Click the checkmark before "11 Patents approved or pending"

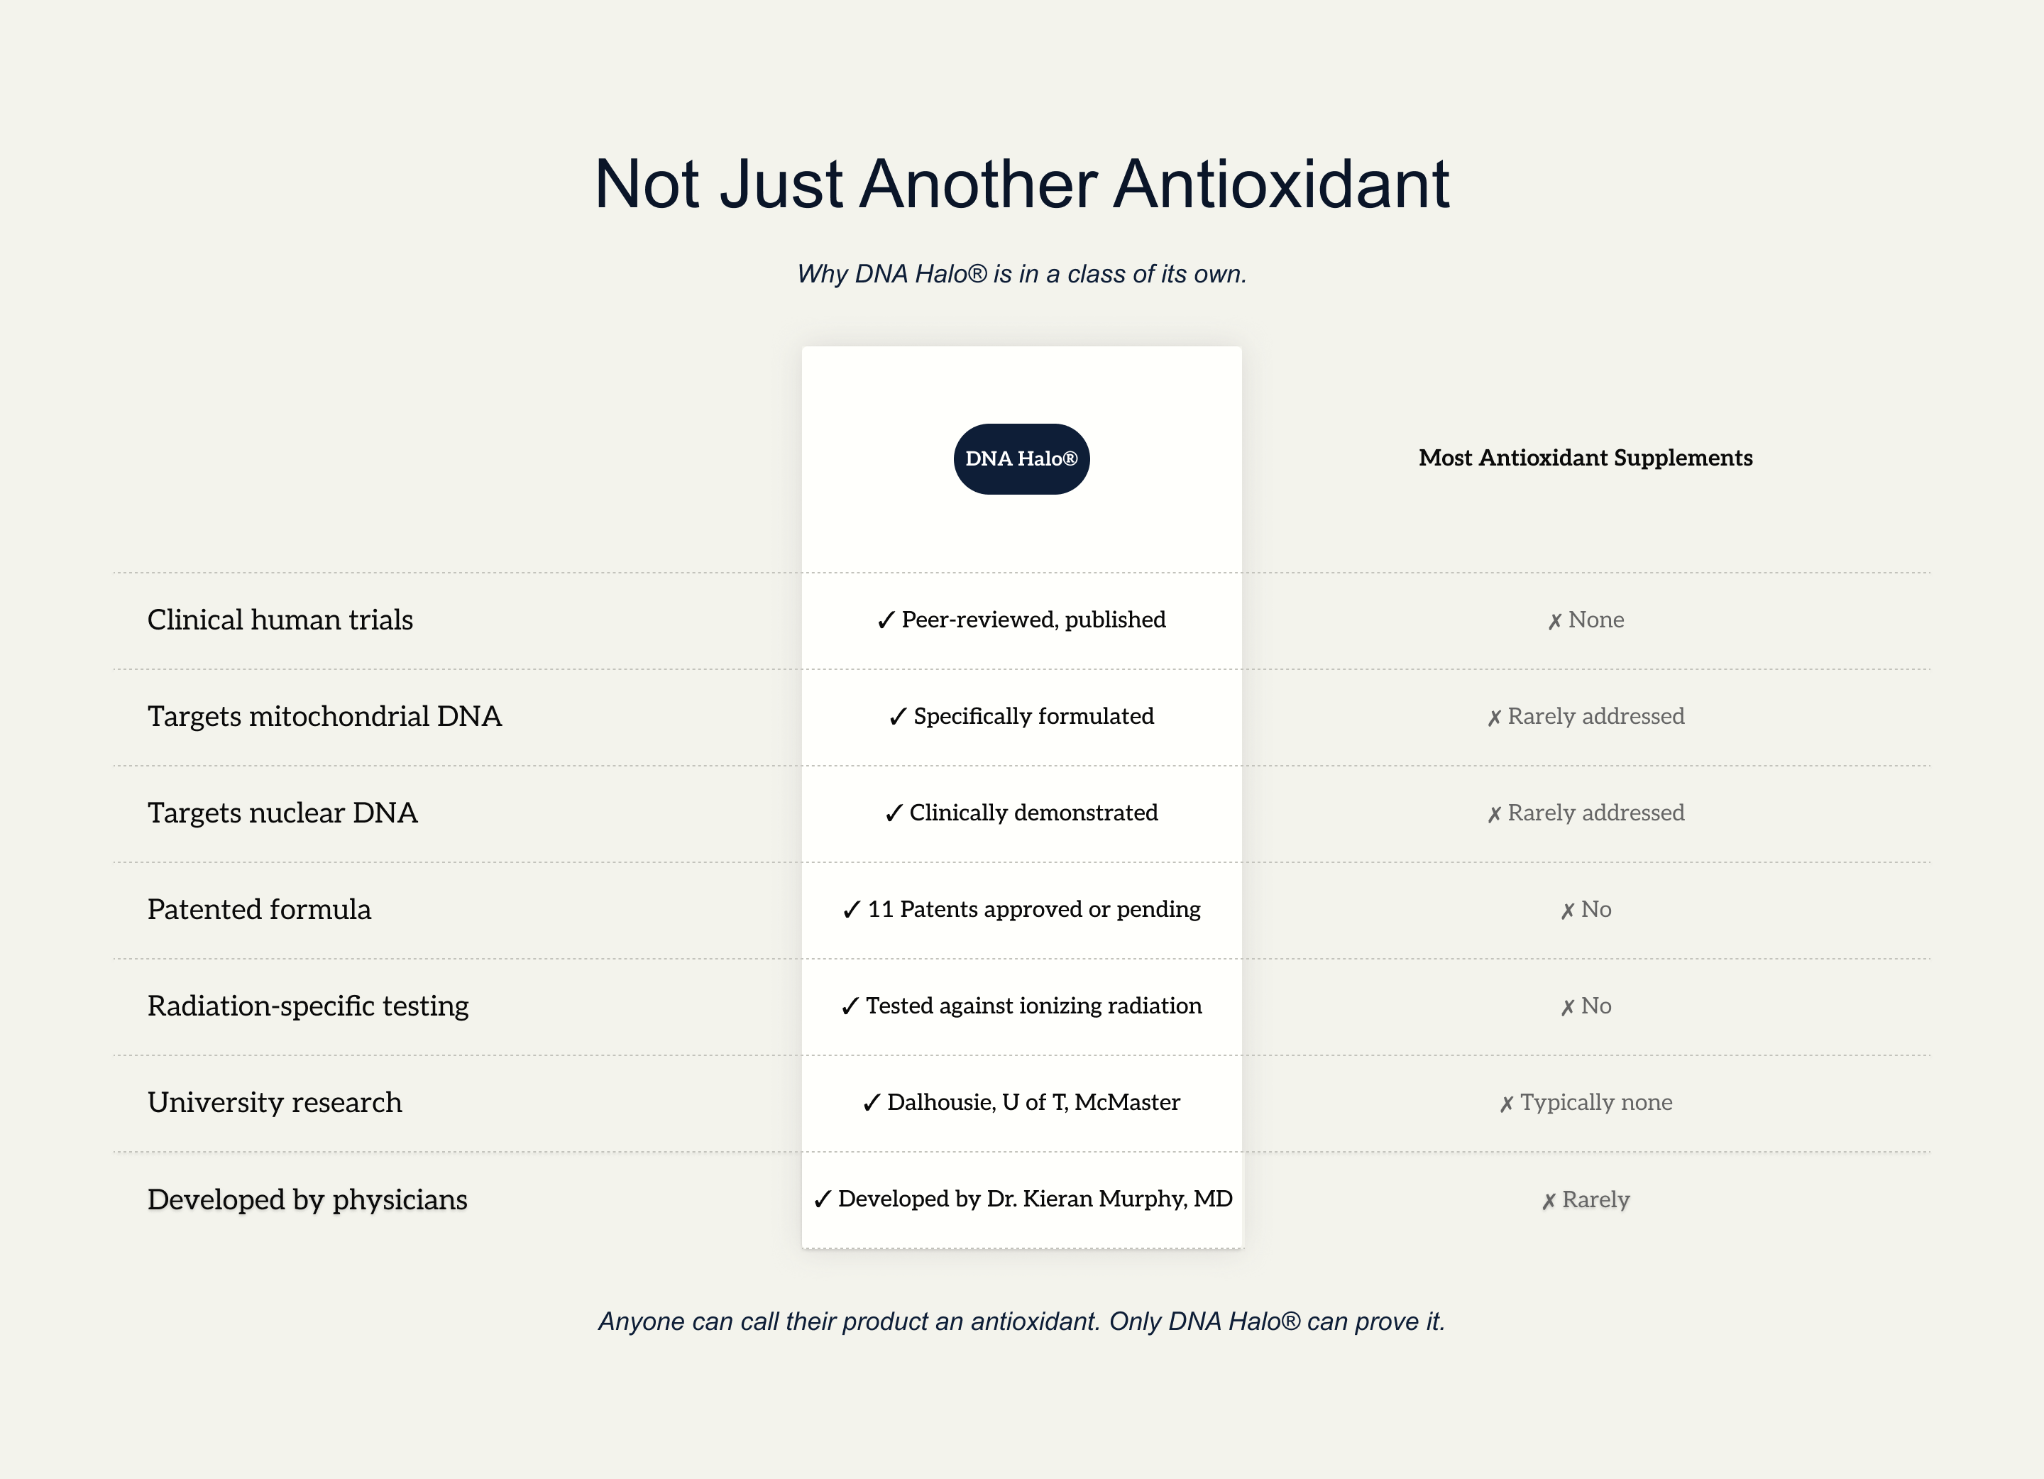(x=852, y=909)
